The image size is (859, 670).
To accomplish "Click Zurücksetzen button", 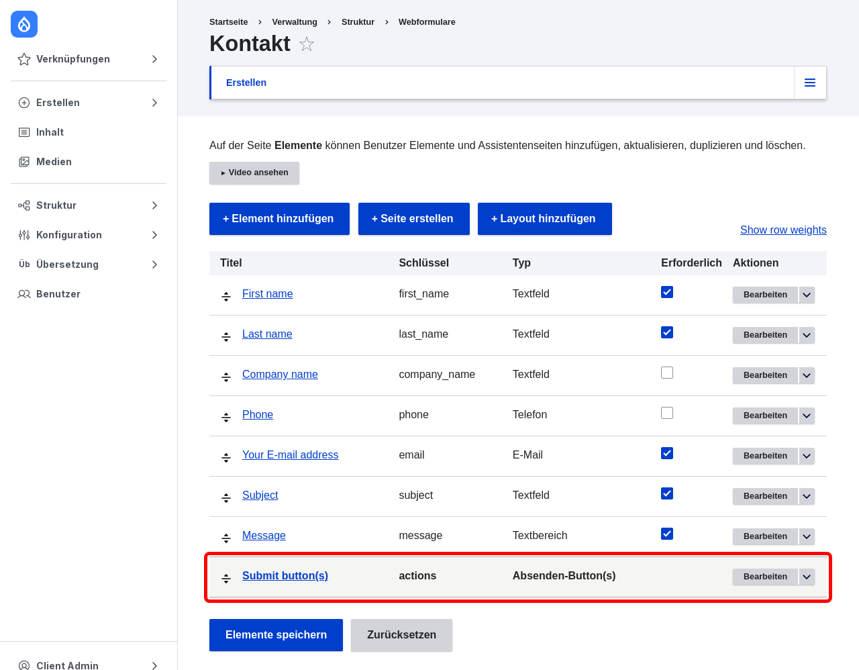I will pos(401,635).
